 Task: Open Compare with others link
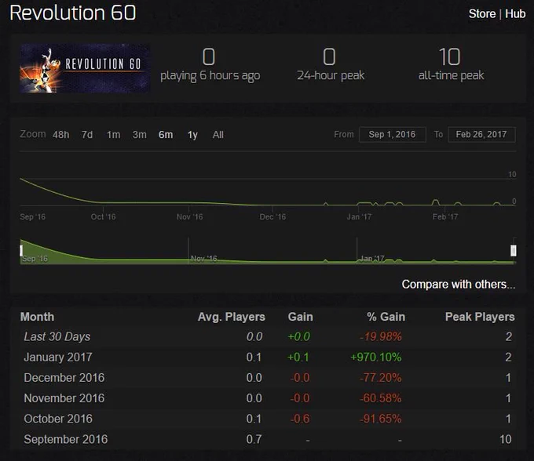tap(459, 285)
